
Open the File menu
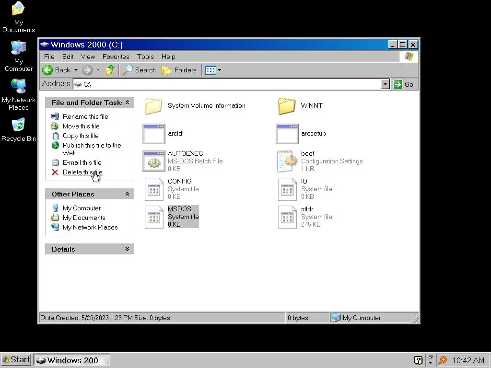coord(49,57)
